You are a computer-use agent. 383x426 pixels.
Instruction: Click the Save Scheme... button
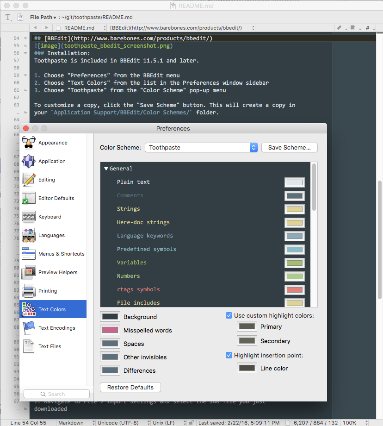click(290, 148)
